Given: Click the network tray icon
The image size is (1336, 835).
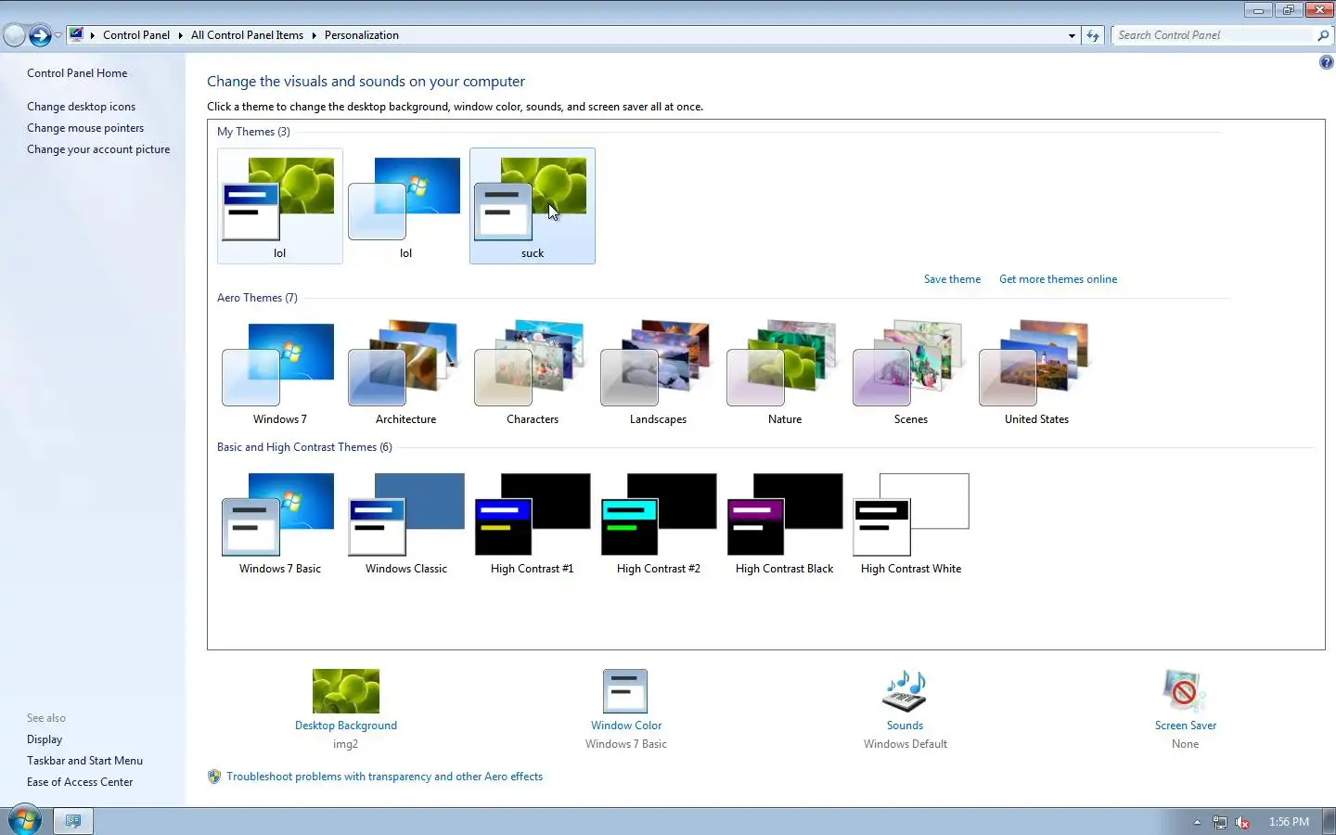Looking at the screenshot, I should point(1220,822).
